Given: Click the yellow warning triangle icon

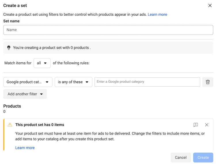Looking at the screenshot, I should [x=10, y=125].
